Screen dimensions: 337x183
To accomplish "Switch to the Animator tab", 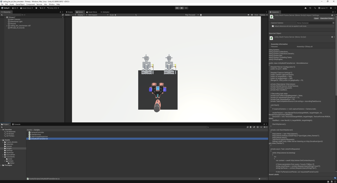I will (105, 12).
